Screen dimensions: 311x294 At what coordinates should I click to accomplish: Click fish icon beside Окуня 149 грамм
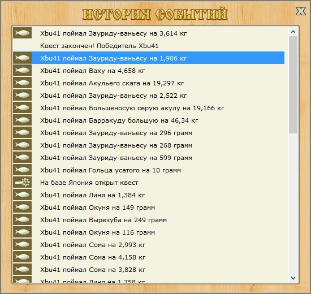(x=22, y=207)
